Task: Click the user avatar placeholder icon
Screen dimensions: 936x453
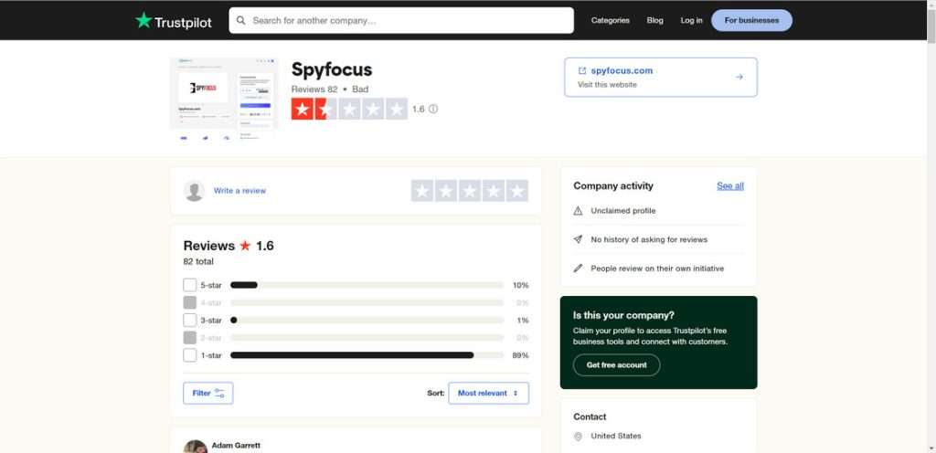Action: click(x=194, y=191)
